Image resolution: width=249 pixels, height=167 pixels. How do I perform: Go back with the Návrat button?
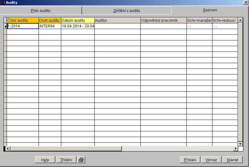(232, 160)
